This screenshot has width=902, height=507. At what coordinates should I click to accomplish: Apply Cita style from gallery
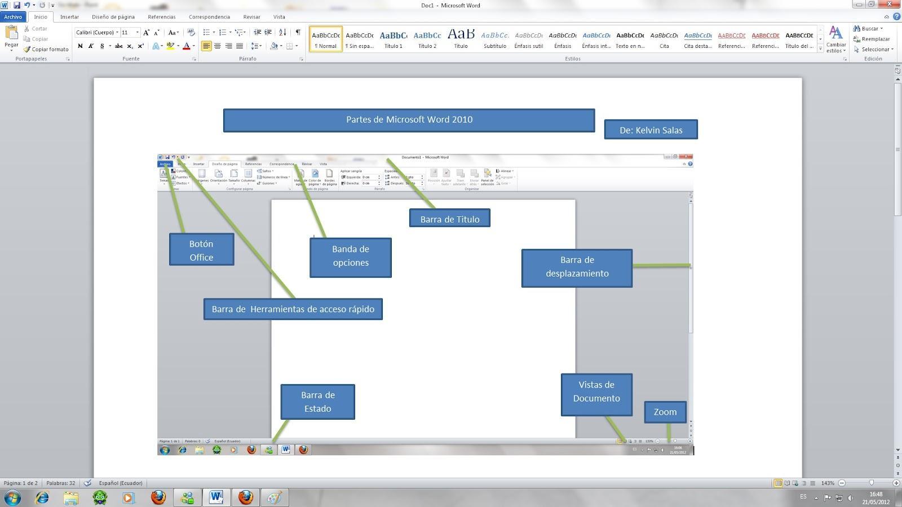pyautogui.click(x=664, y=39)
